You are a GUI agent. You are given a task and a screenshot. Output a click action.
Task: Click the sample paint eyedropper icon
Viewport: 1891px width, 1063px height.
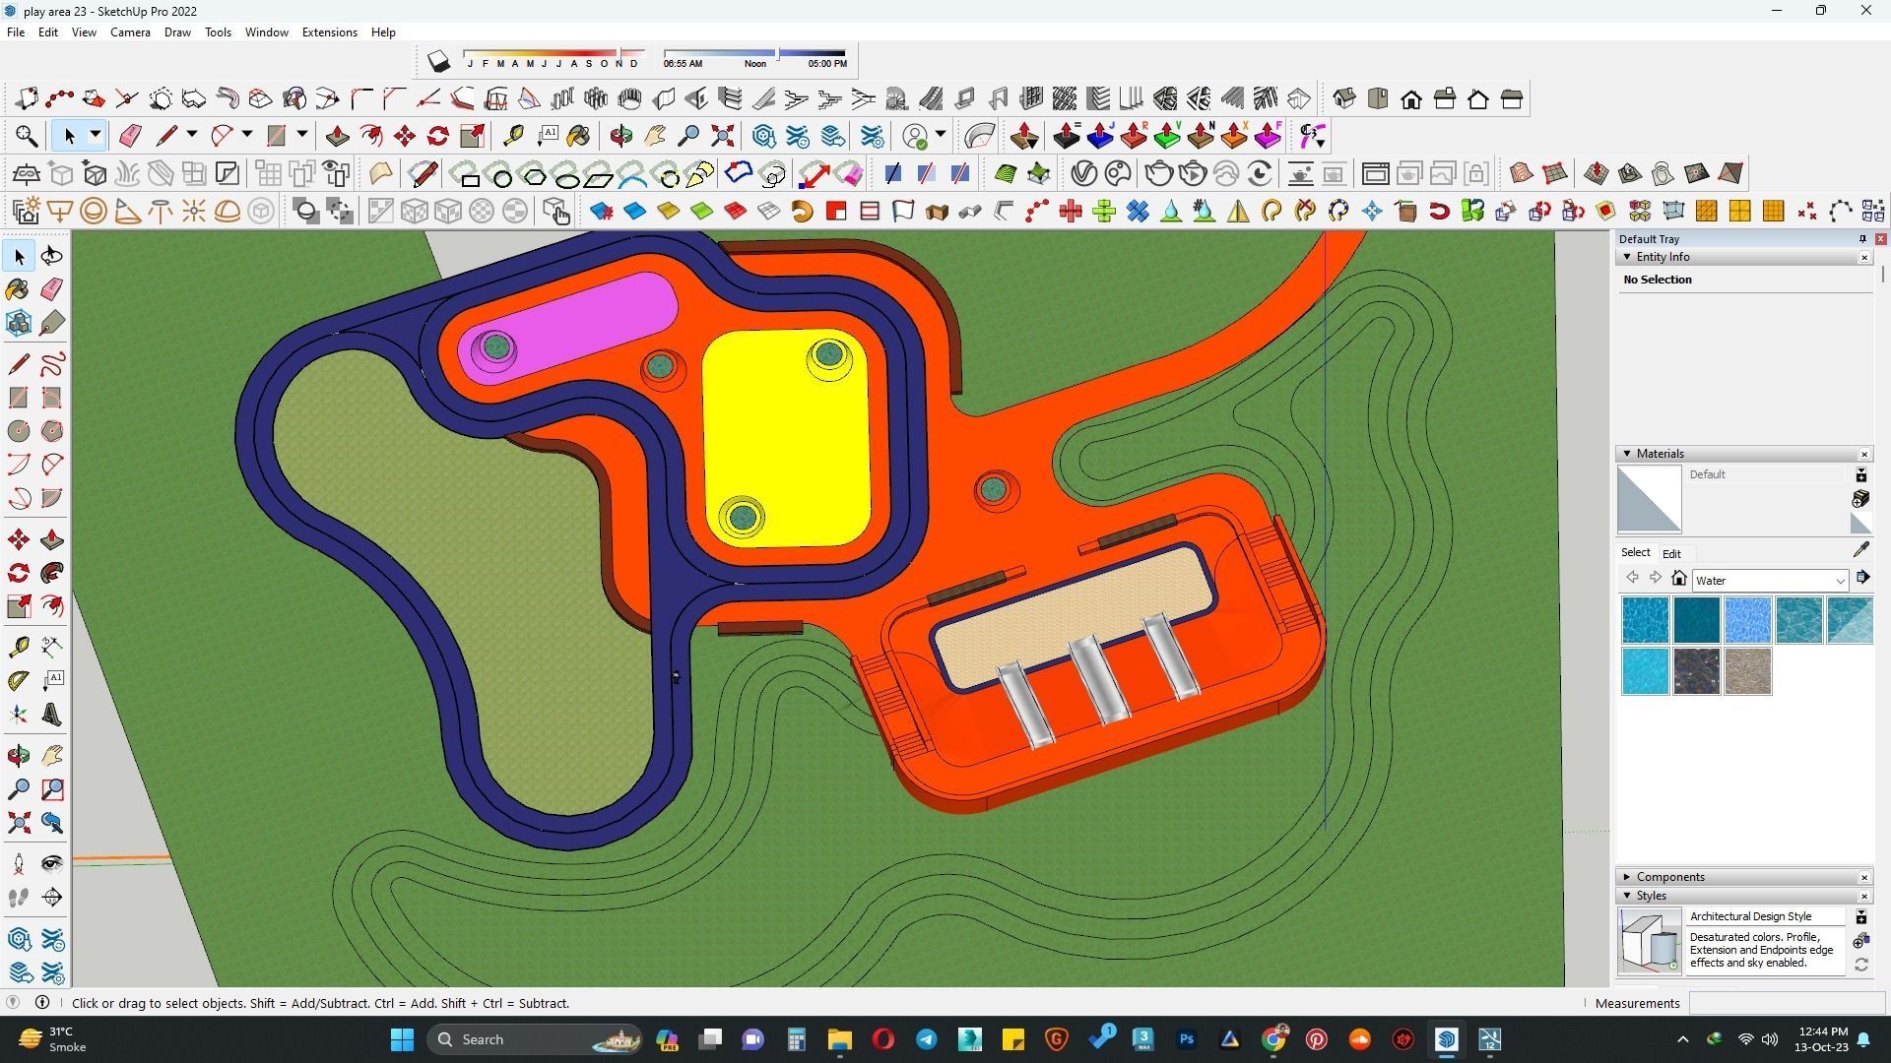tap(1860, 550)
